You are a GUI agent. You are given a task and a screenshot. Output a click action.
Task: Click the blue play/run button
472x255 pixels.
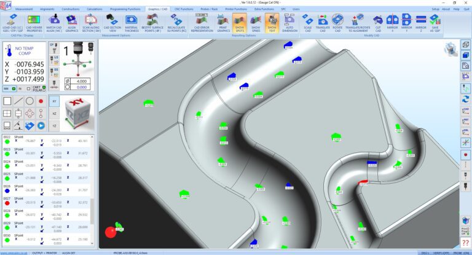(41, 125)
